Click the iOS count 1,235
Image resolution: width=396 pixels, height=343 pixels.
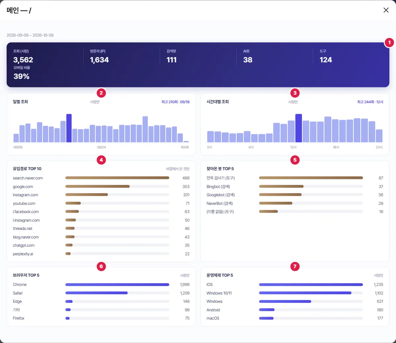pos(379,285)
